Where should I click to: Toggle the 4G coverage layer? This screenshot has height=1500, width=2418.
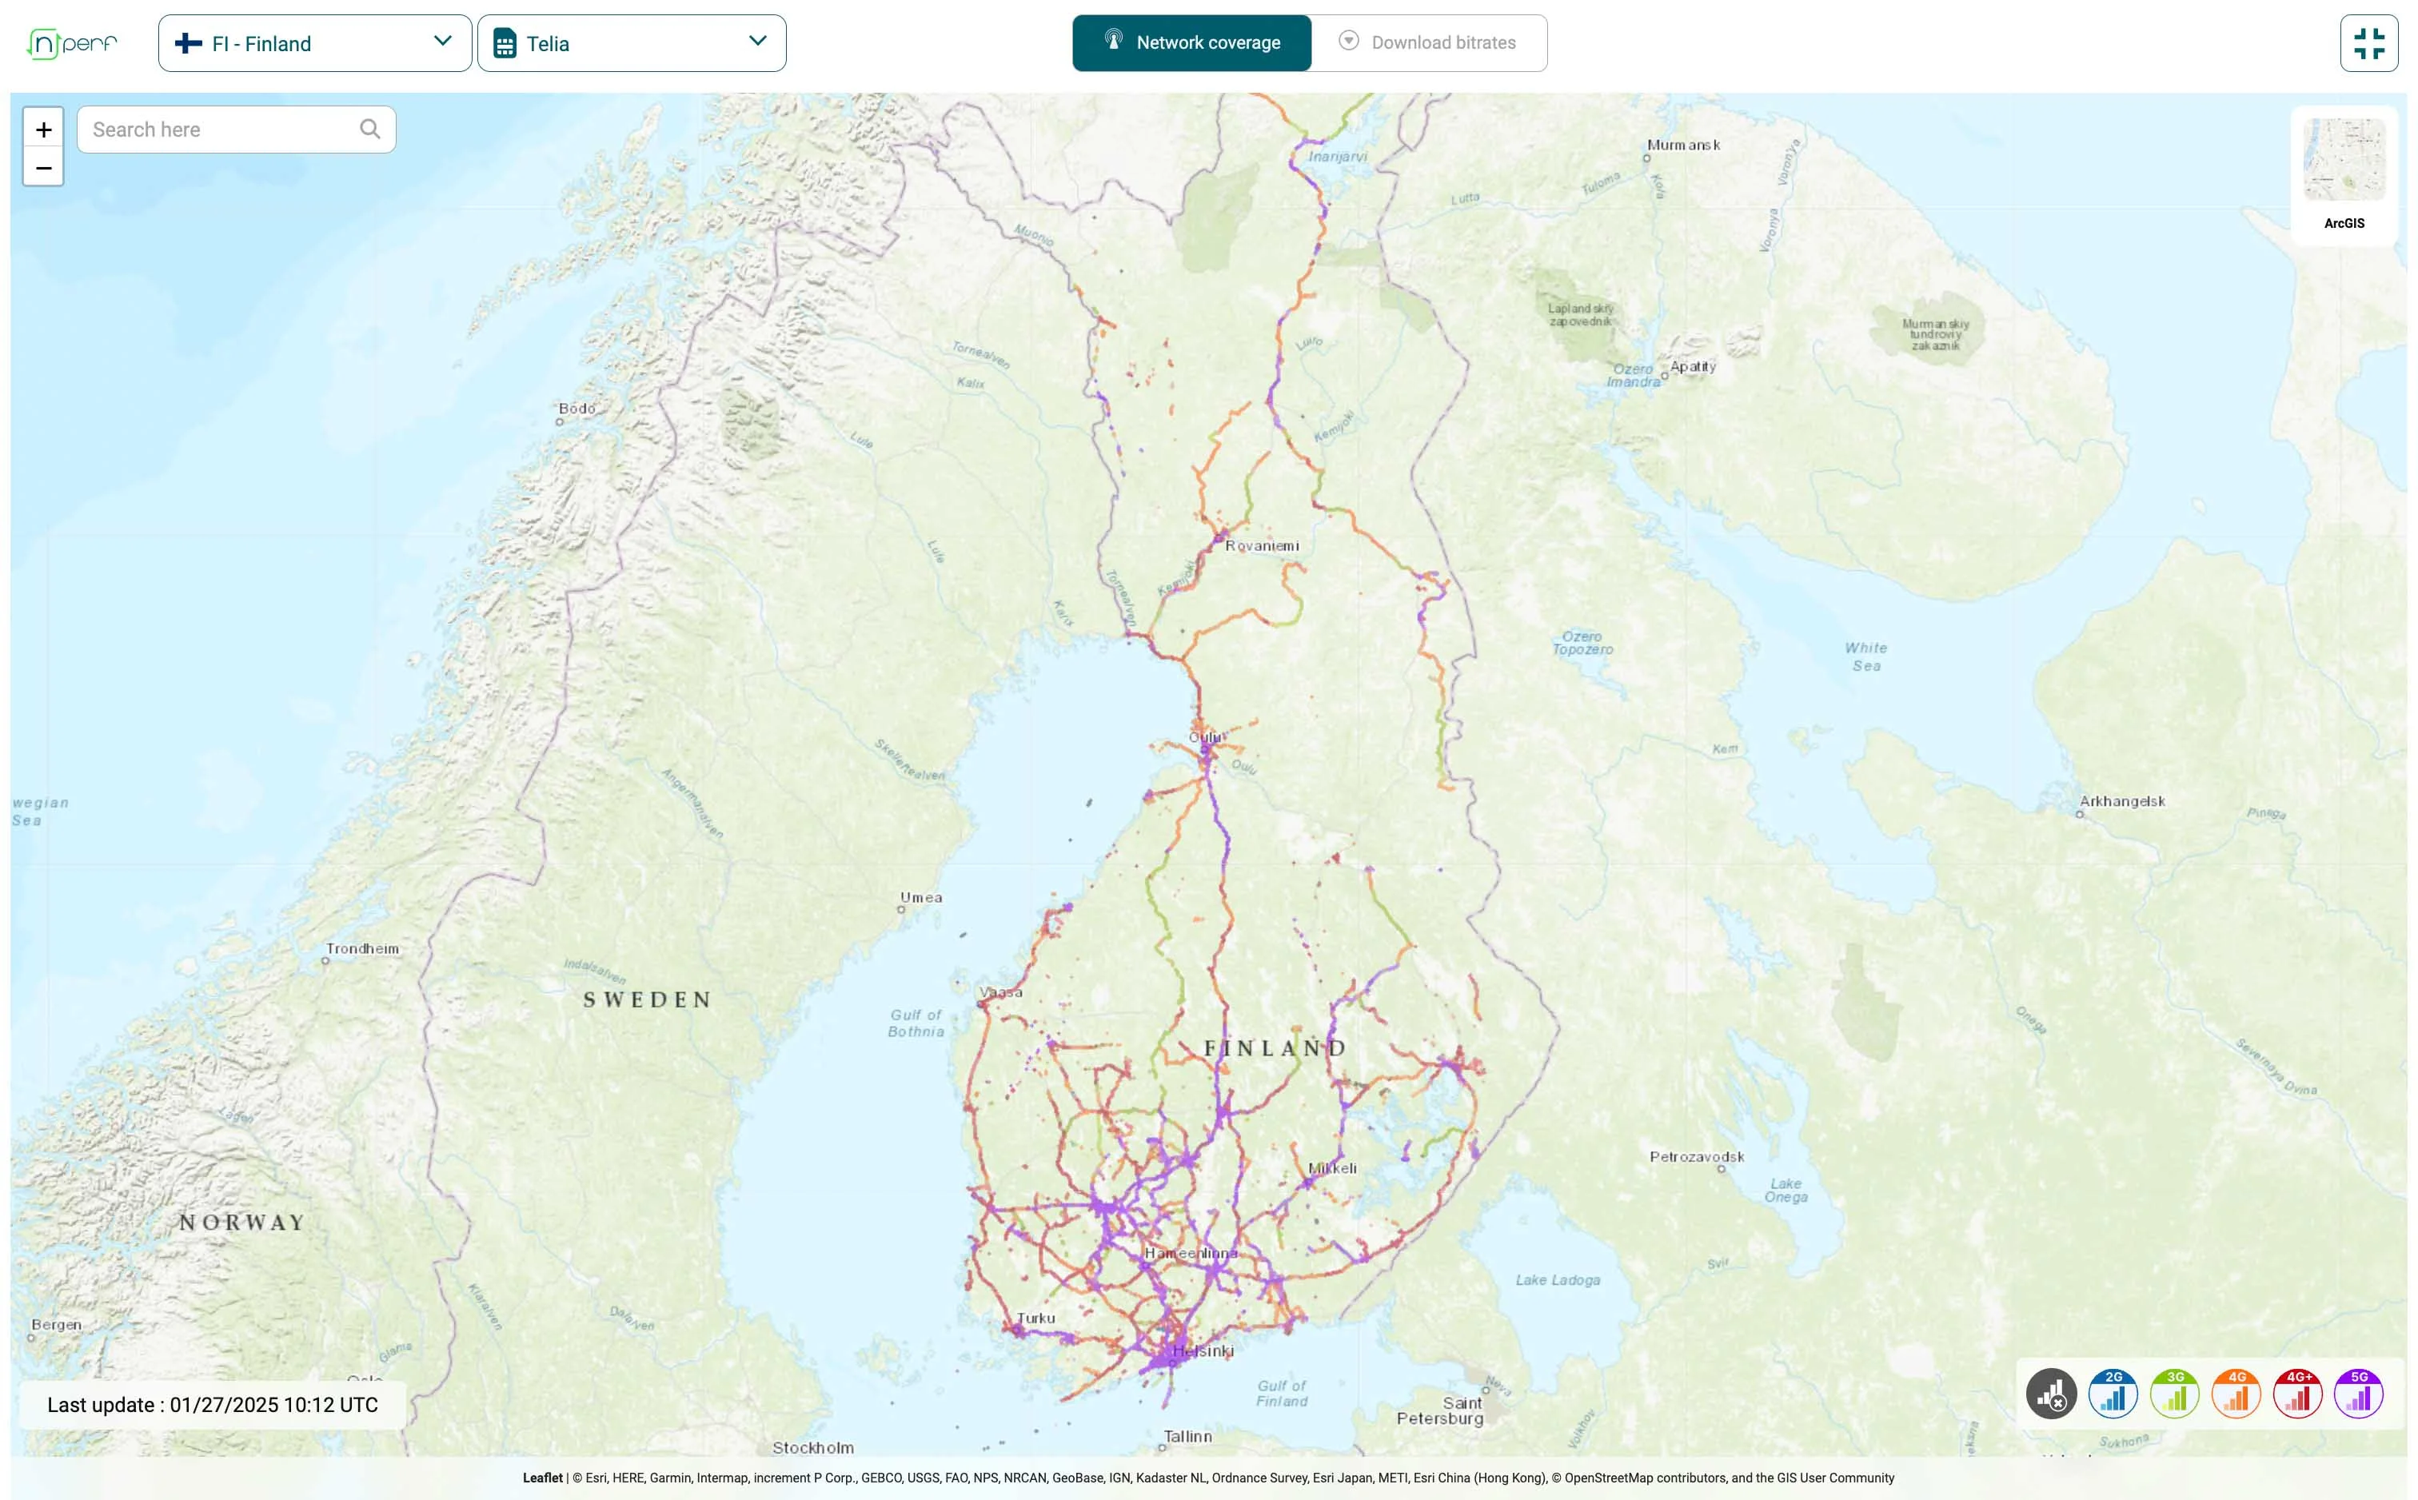coord(2236,1394)
